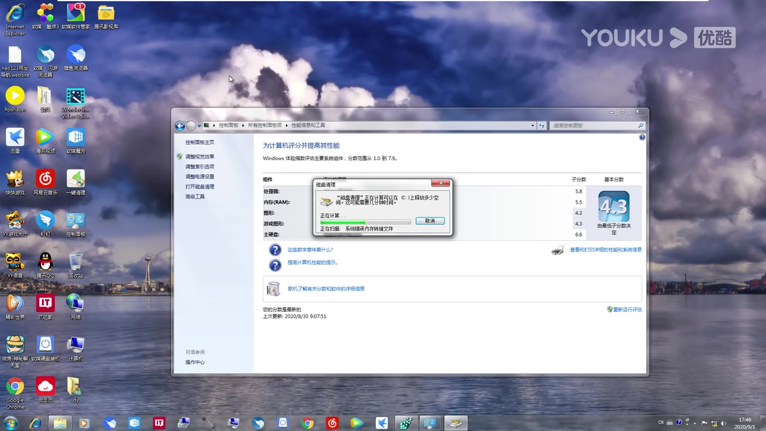766x431 pixels.
Task: Select the 钉钉 desktop icon
Action: 45,224
